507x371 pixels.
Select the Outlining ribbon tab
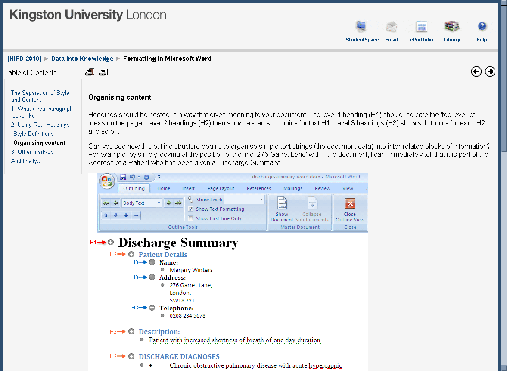coord(134,188)
